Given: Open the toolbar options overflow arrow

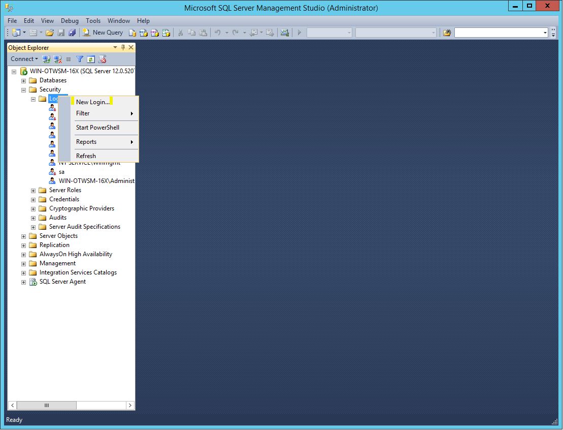Looking at the screenshot, I should pyautogui.click(x=553, y=33).
